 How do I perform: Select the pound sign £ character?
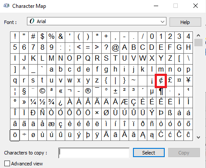(x=170, y=81)
